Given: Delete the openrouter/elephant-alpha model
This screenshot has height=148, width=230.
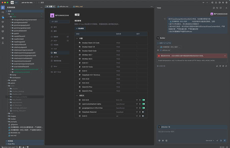Looking at the screenshot, I should (x=140, y=104).
